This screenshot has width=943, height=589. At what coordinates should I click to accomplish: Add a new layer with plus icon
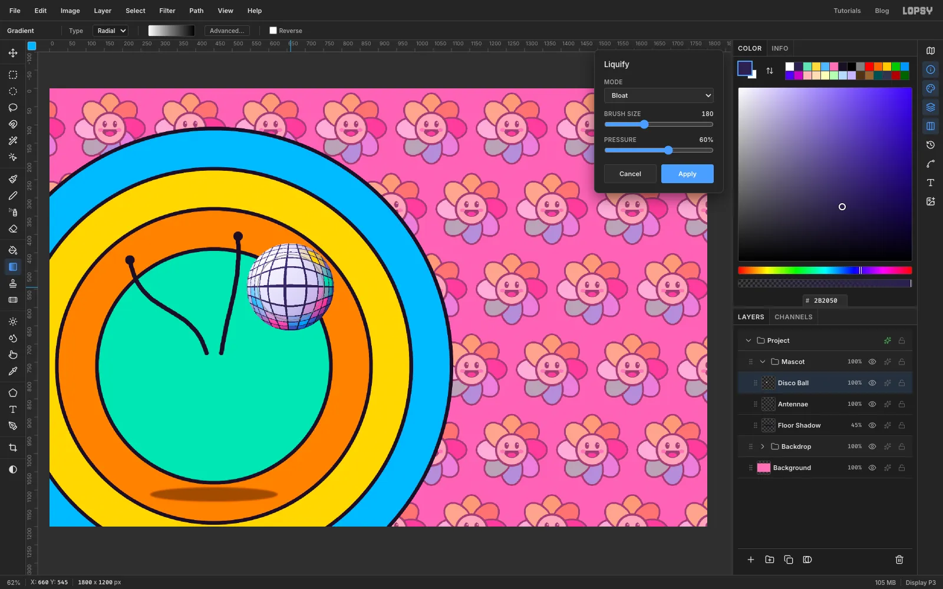pos(751,560)
